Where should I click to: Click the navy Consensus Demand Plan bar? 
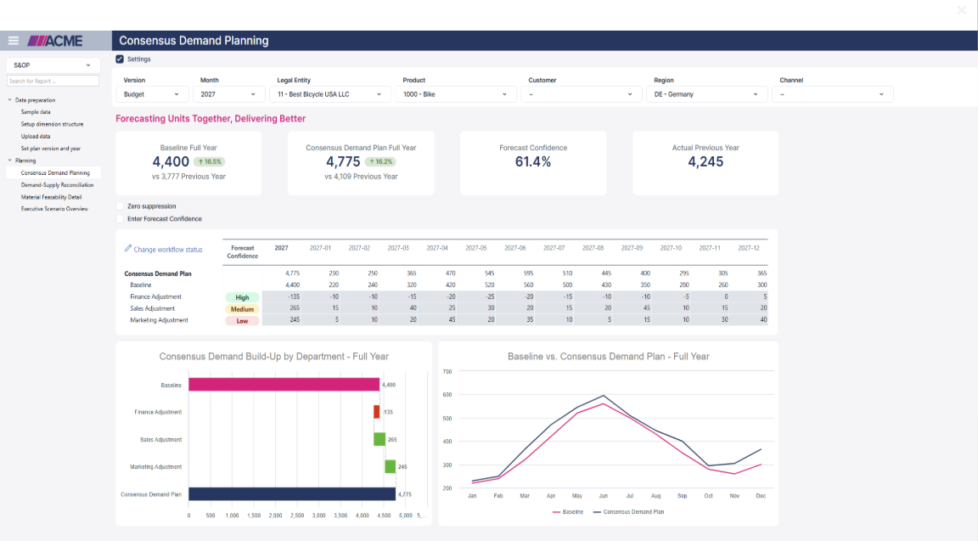pos(292,494)
